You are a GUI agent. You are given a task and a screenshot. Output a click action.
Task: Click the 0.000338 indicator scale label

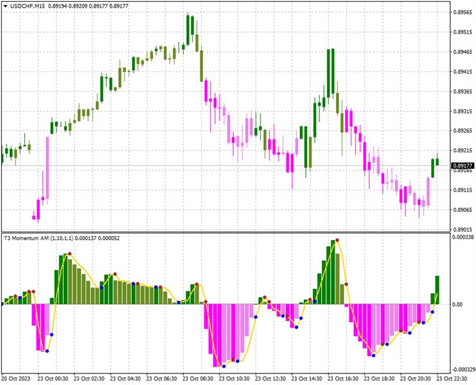click(462, 237)
